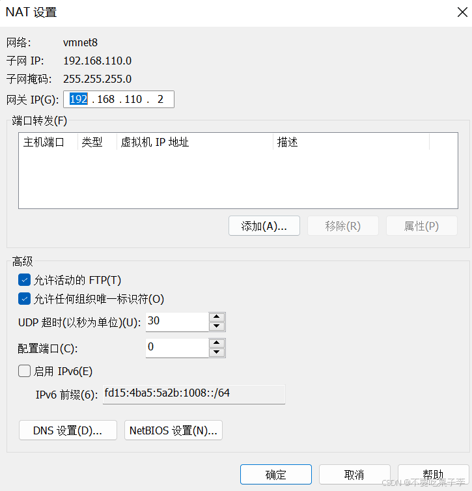Click the IPv6 prefix field
The image size is (472, 491).
tap(194, 394)
